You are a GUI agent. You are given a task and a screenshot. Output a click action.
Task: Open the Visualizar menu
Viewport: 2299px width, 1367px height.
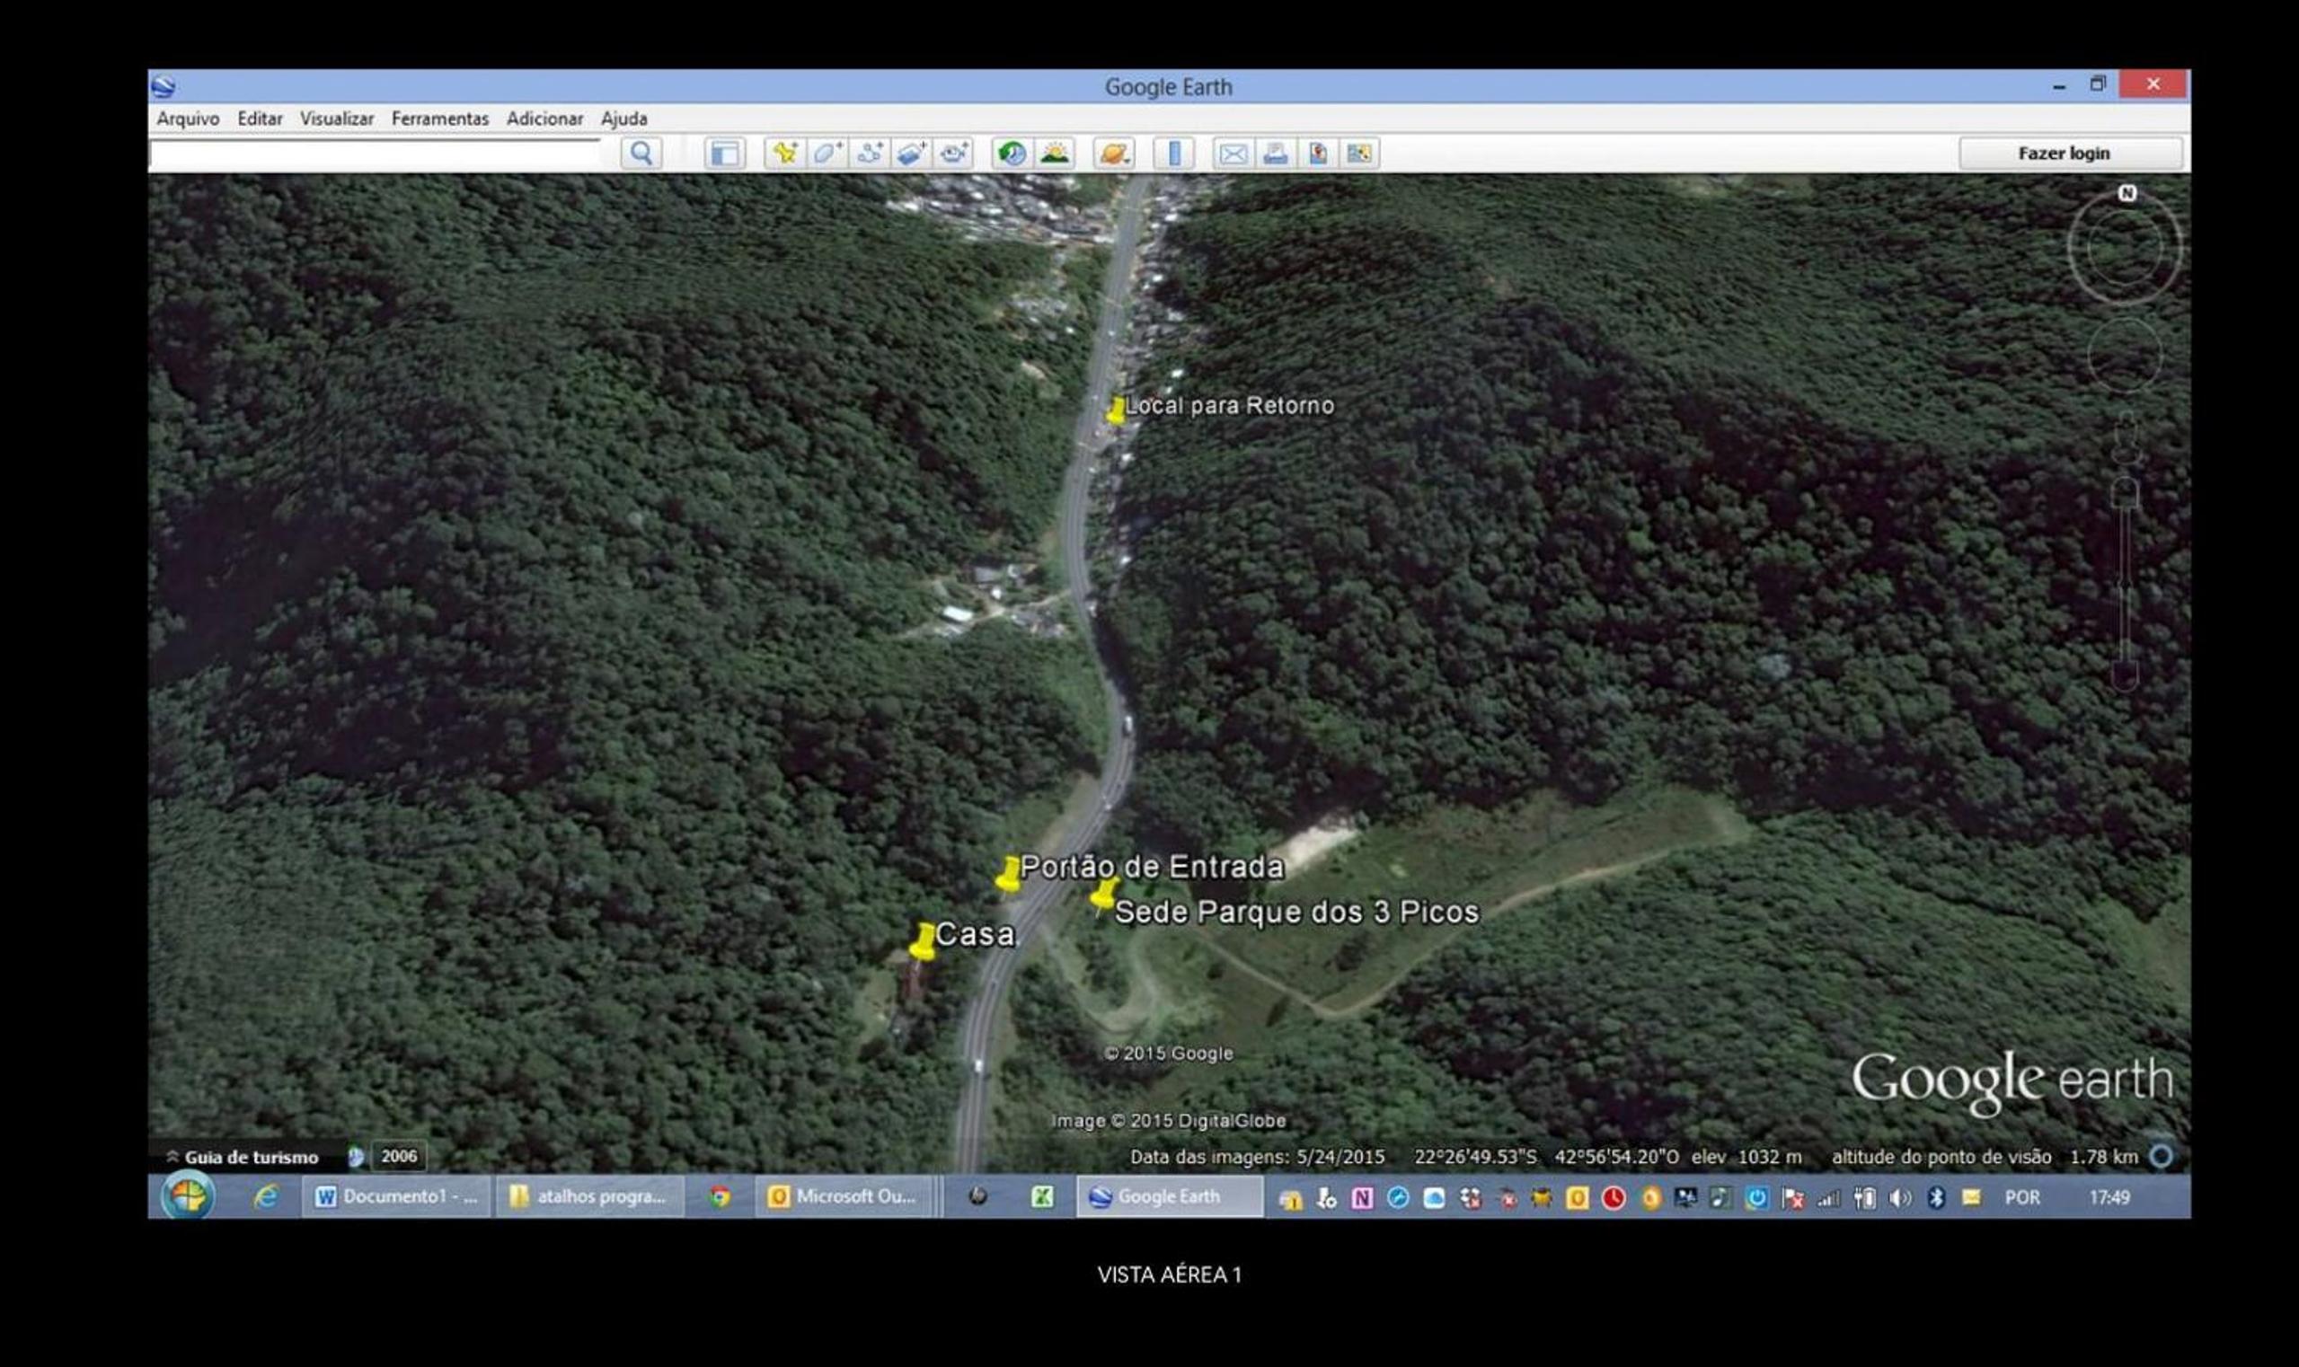tap(337, 119)
